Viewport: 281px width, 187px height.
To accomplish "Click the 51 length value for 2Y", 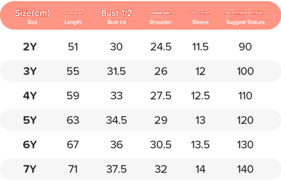I will 73,47.
